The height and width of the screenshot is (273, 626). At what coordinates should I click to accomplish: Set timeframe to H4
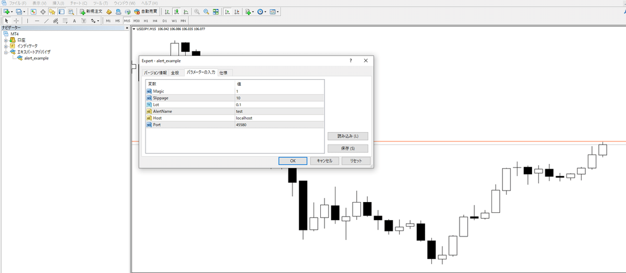[155, 21]
